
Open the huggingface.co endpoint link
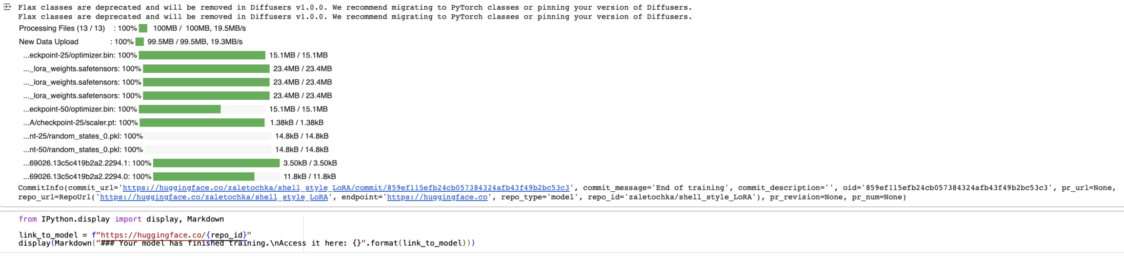click(x=437, y=197)
